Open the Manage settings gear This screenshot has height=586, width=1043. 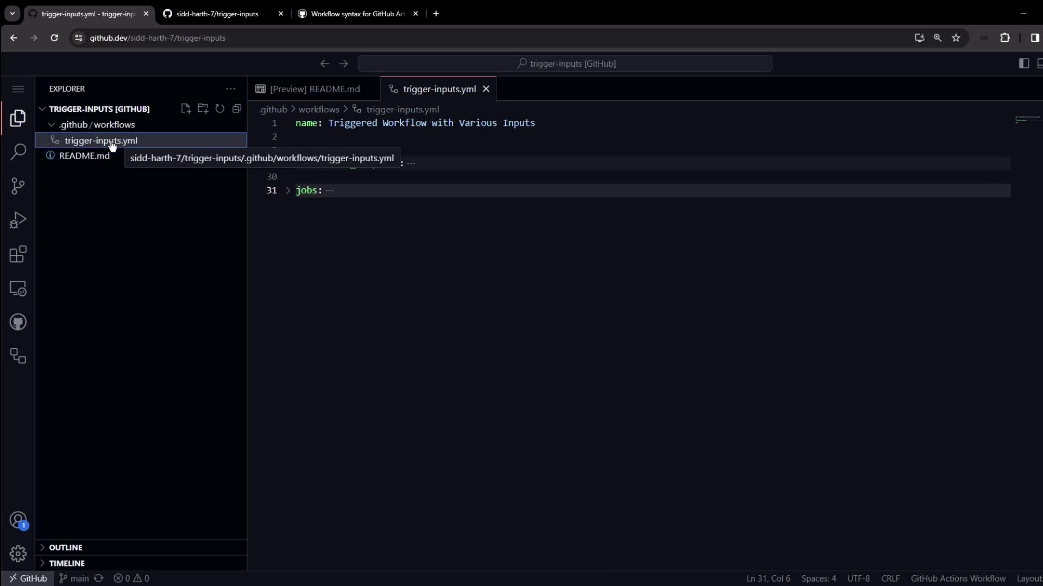point(18,553)
